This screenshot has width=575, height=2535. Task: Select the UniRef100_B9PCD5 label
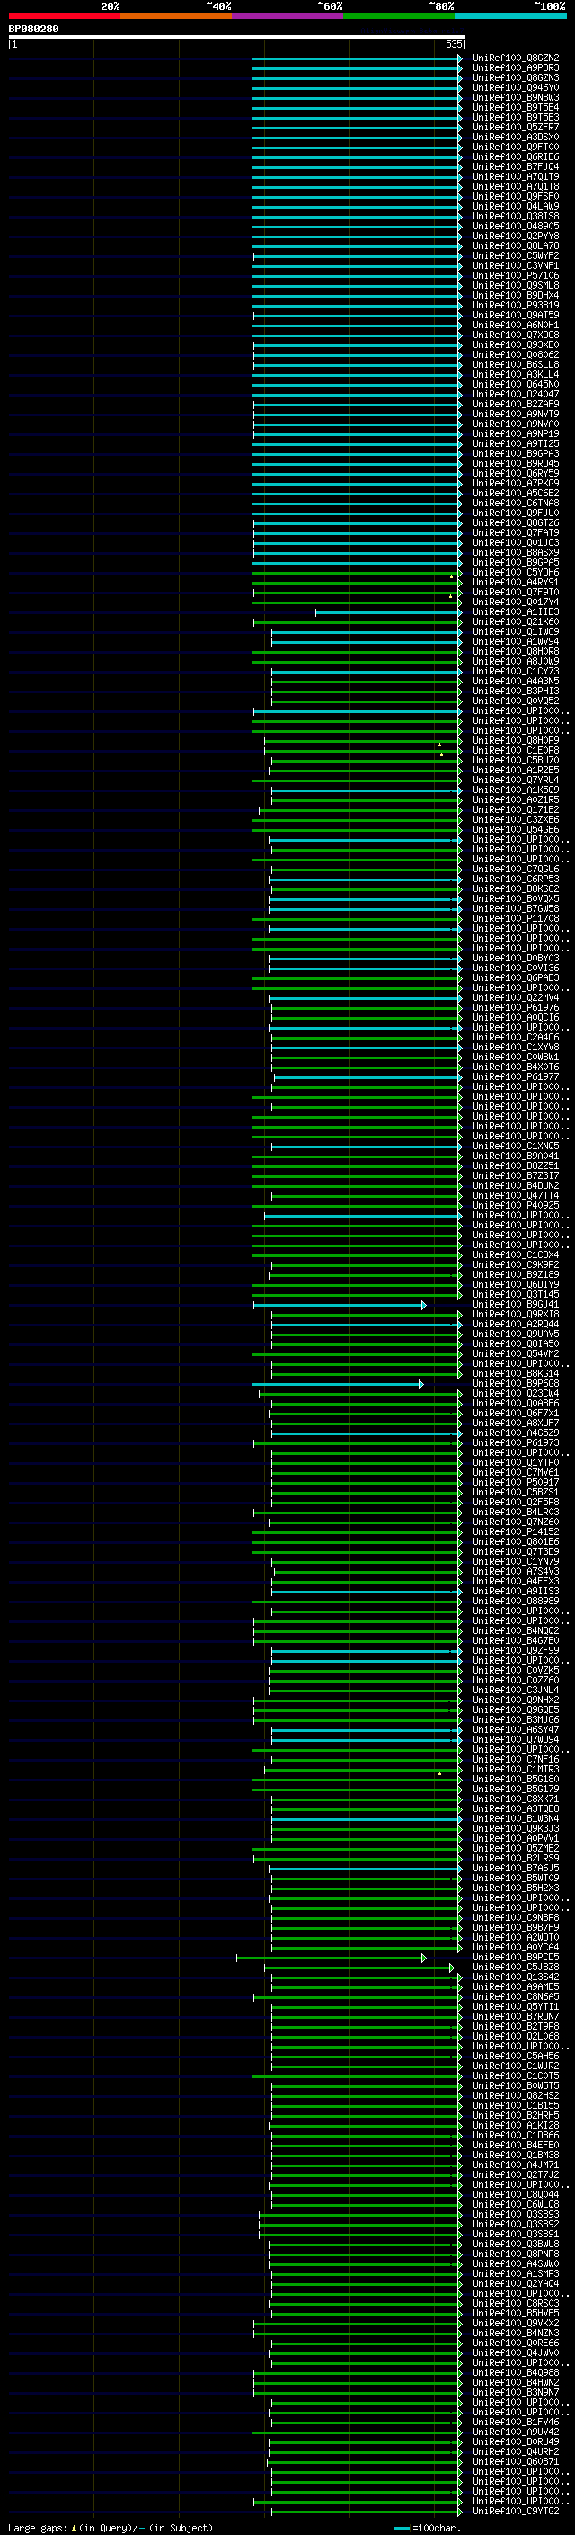coord(516,1958)
